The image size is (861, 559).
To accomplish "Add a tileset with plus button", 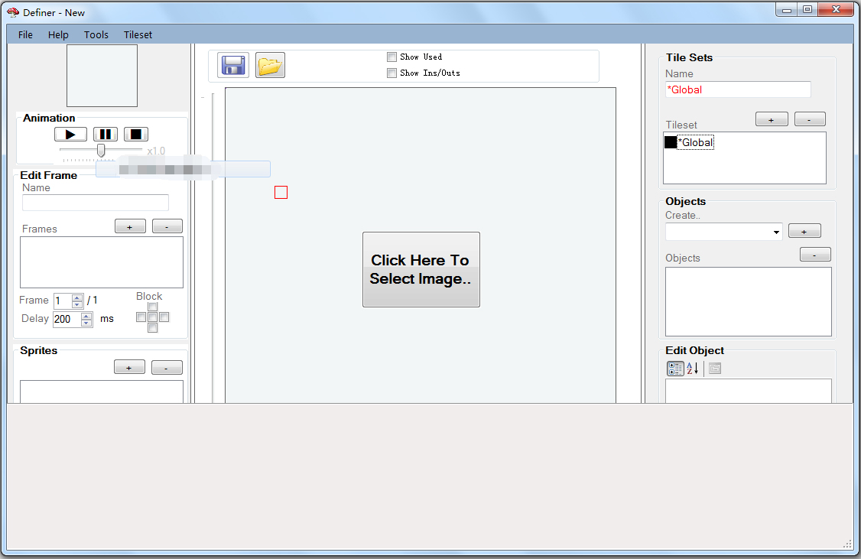I will coord(772,119).
